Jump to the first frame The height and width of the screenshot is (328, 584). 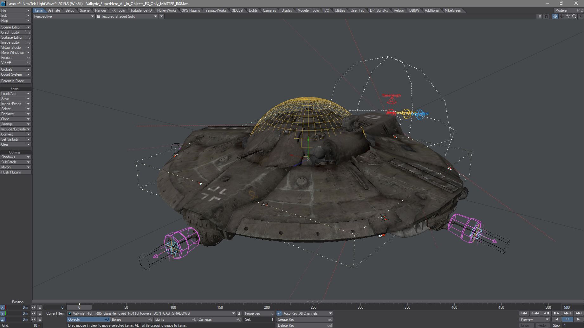point(524,313)
